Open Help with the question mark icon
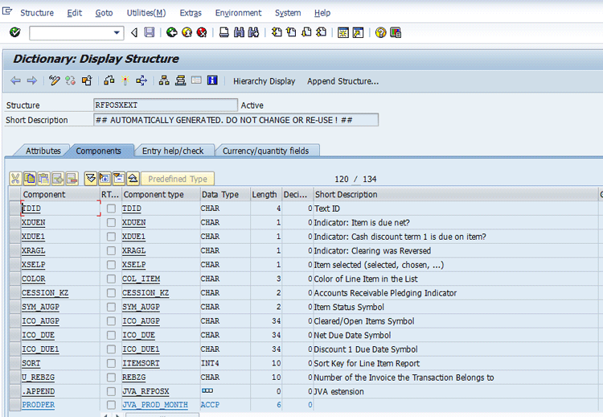 pos(380,32)
